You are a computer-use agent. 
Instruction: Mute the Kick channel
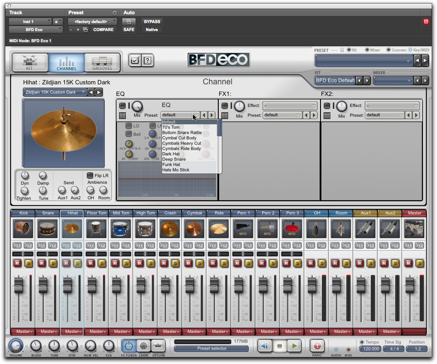(17, 263)
